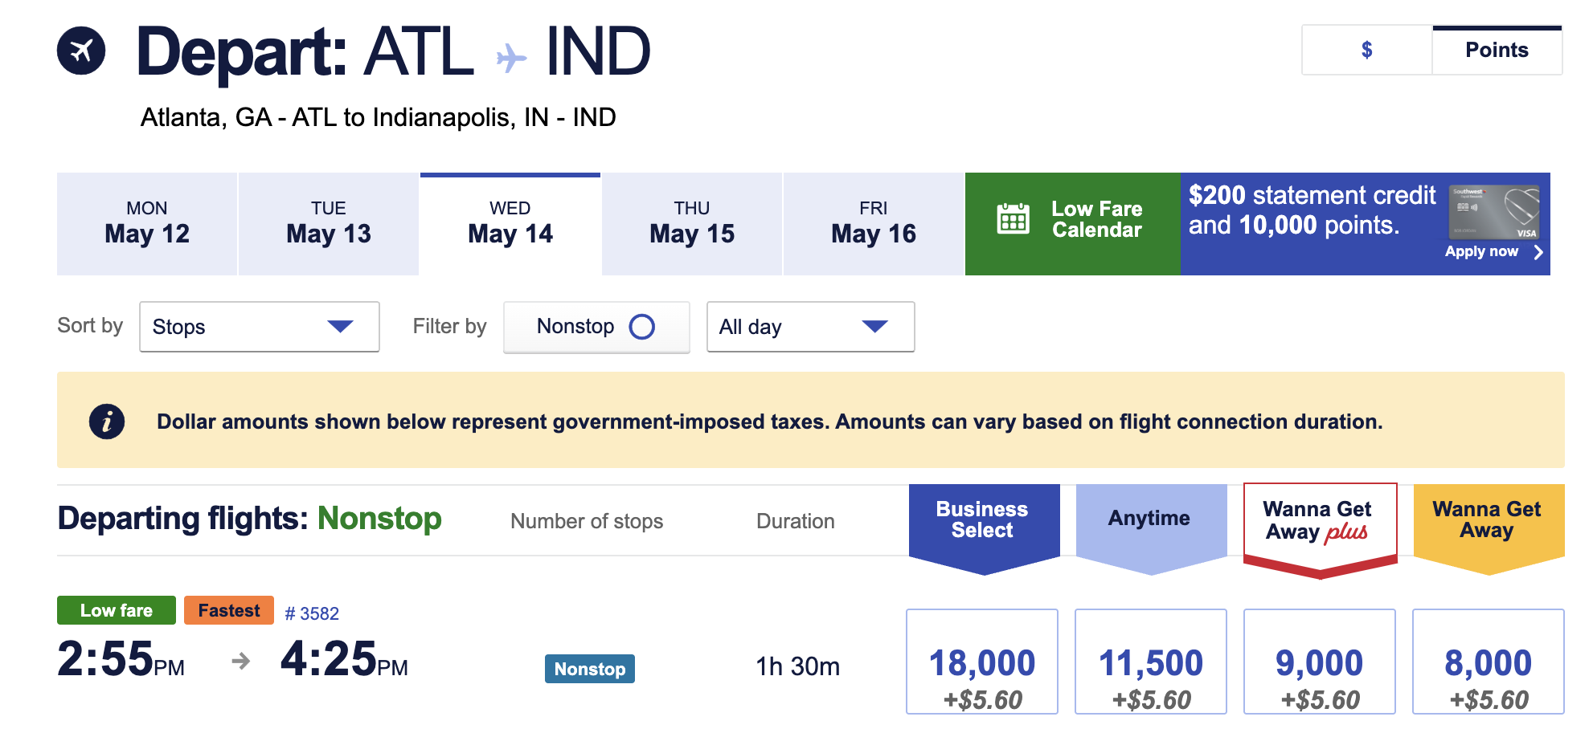Click the Wanna Get Away plus column header
The image size is (1593, 729).
[1319, 520]
